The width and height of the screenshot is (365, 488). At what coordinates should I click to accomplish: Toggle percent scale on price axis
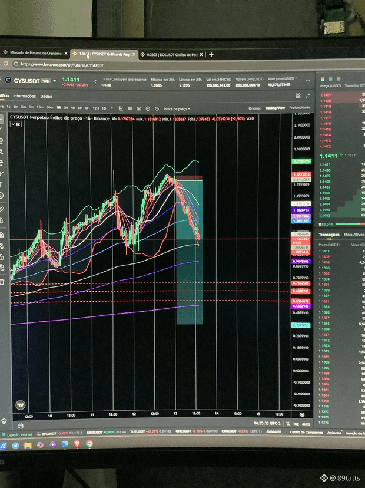(288, 424)
